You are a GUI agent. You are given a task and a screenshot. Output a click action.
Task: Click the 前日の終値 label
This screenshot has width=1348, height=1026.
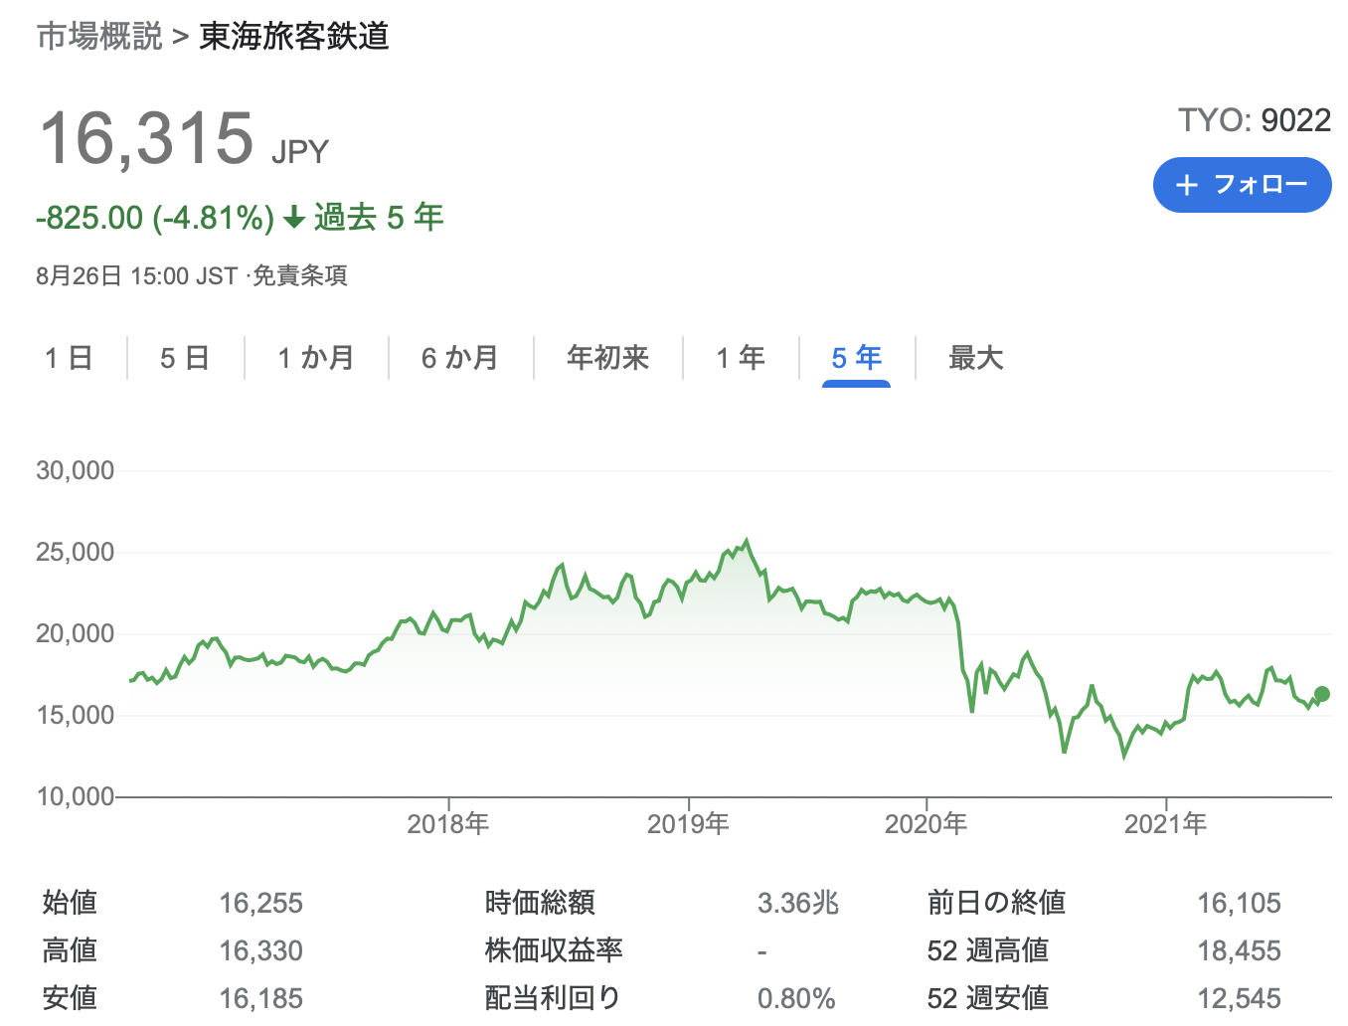click(997, 903)
